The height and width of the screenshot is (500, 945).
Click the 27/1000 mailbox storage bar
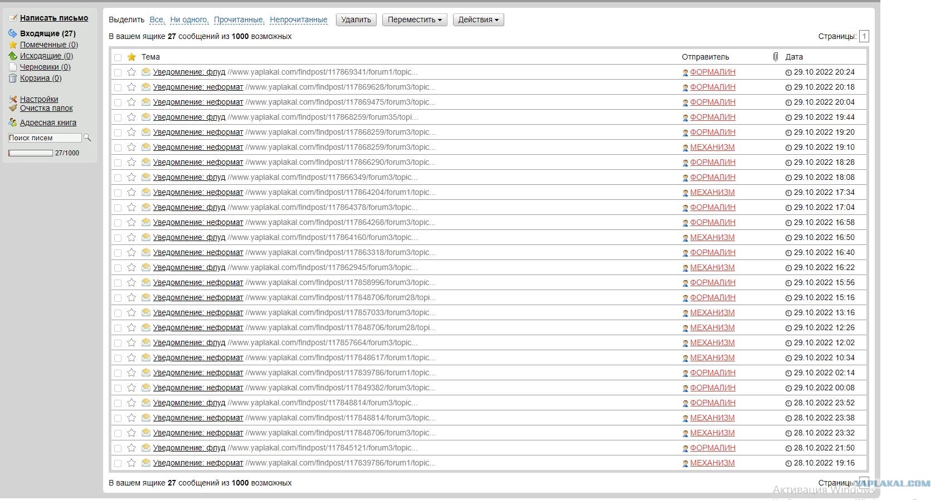(31, 153)
